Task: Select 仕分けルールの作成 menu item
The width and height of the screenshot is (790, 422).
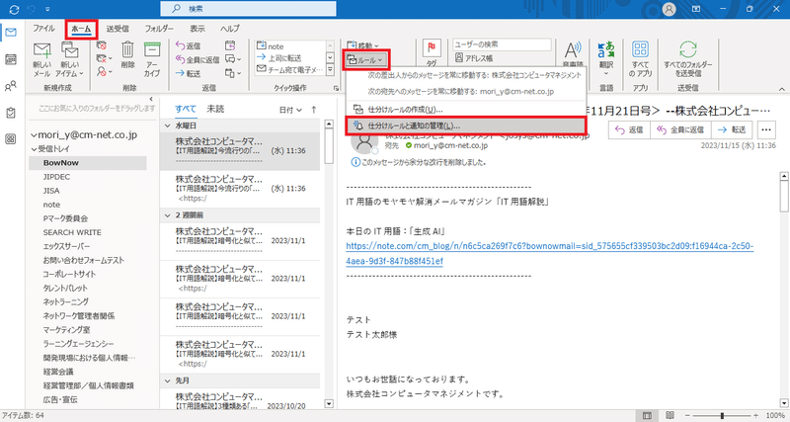Action: pyautogui.click(x=466, y=110)
